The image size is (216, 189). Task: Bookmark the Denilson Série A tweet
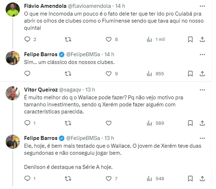coord(190,179)
